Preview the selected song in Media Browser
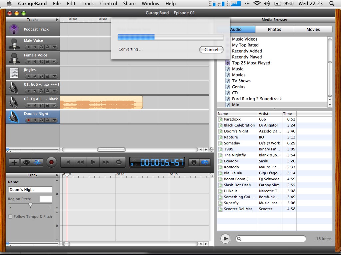The height and width of the screenshot is (255, 341). (225, 239)
